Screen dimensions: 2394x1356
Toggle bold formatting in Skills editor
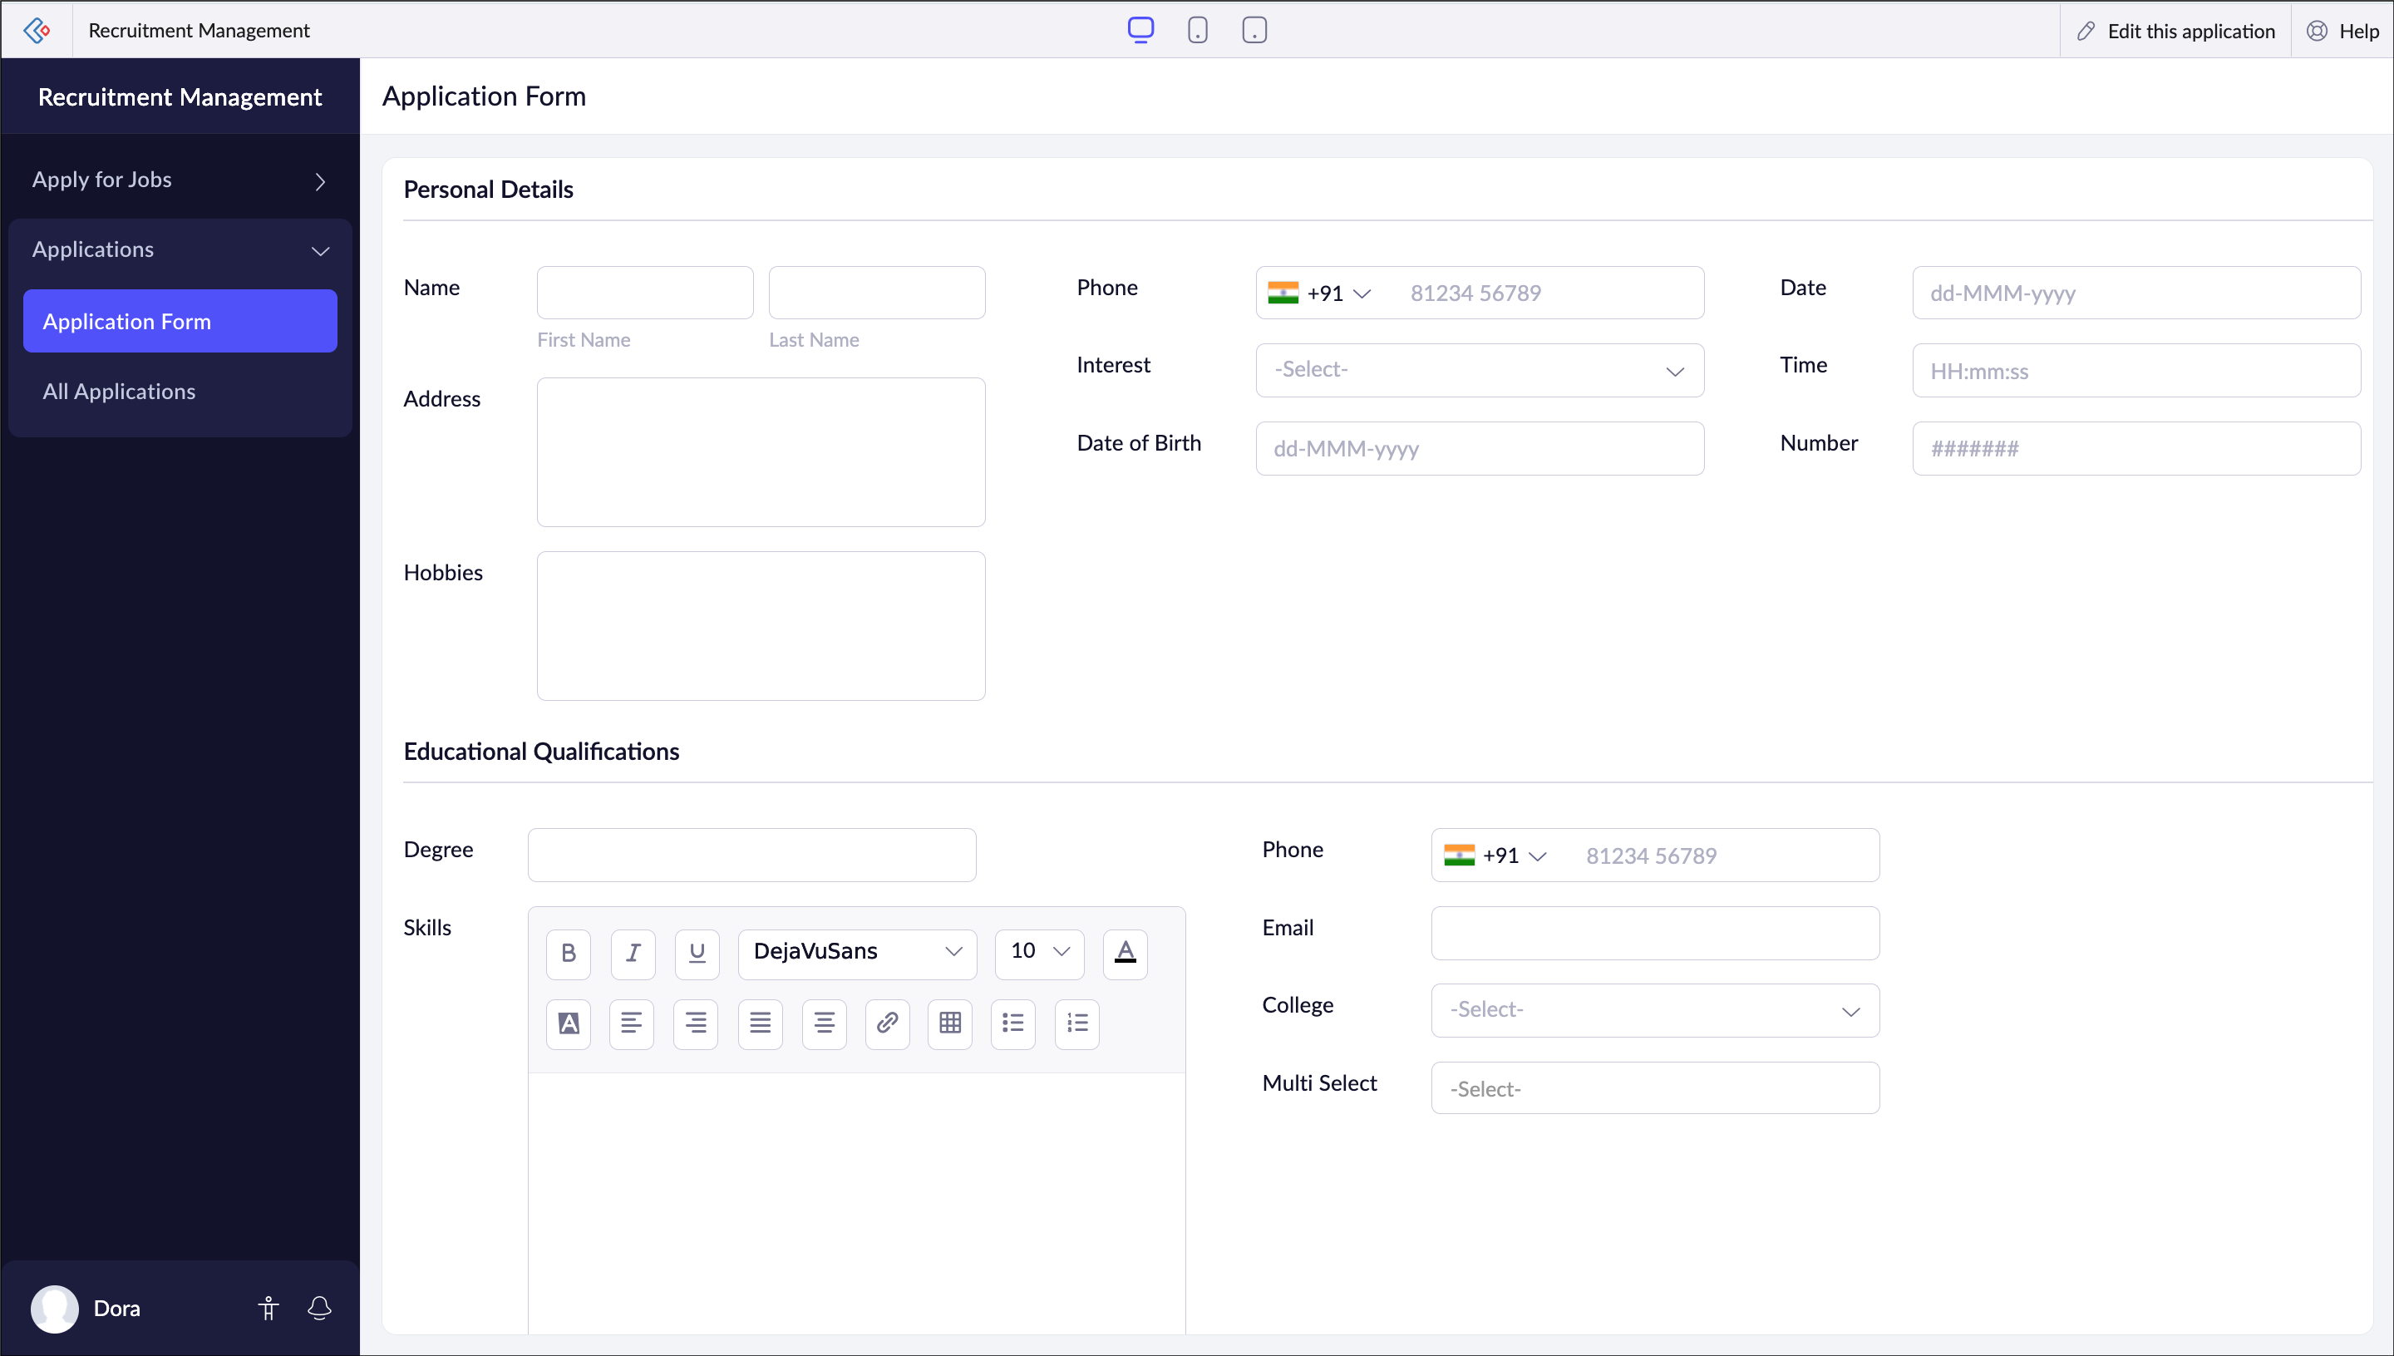pos(568,953)
